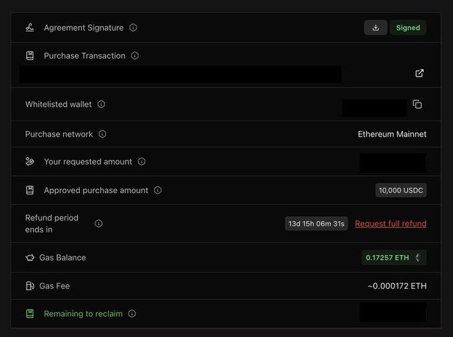
Task: Download the signed agreement document
Action: (375, 28)
